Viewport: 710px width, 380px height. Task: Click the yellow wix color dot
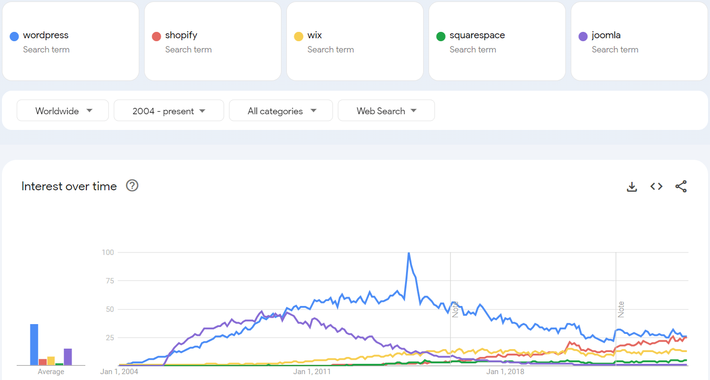pos(299,36)
